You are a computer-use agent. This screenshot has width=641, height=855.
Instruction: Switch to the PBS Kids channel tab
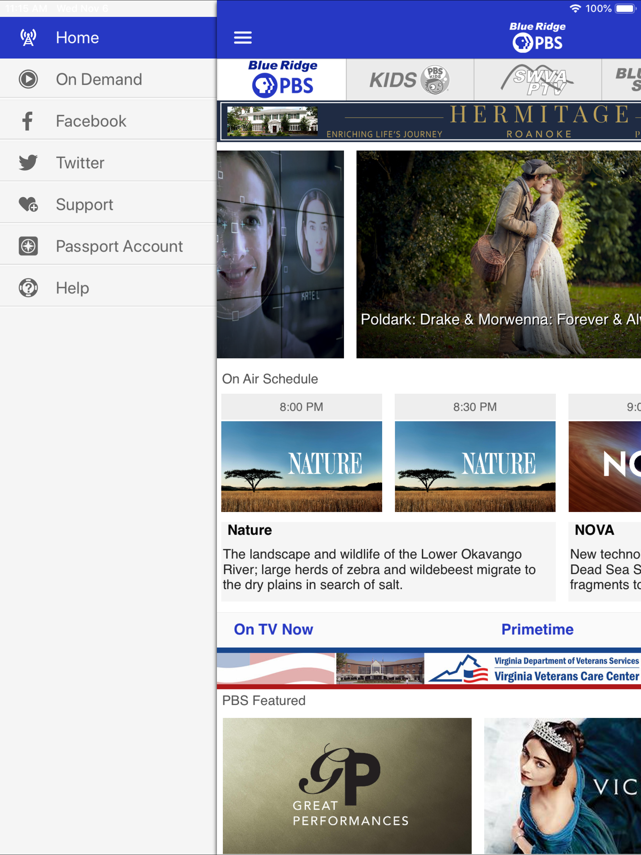click(410, 79)
